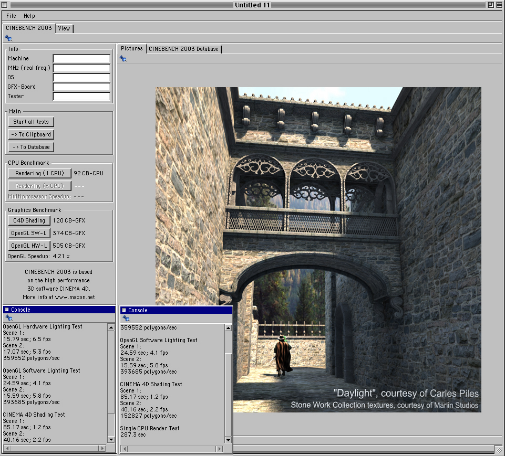Open the File menu
This screenshot has width=505, height=456.
(x=11, y=16)
